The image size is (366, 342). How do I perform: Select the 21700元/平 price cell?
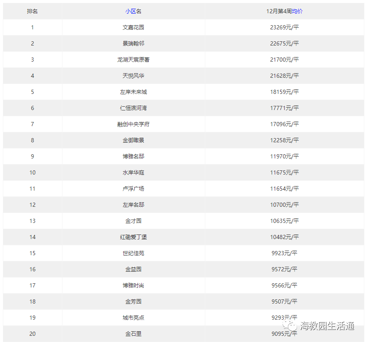(x=285, y=60)
